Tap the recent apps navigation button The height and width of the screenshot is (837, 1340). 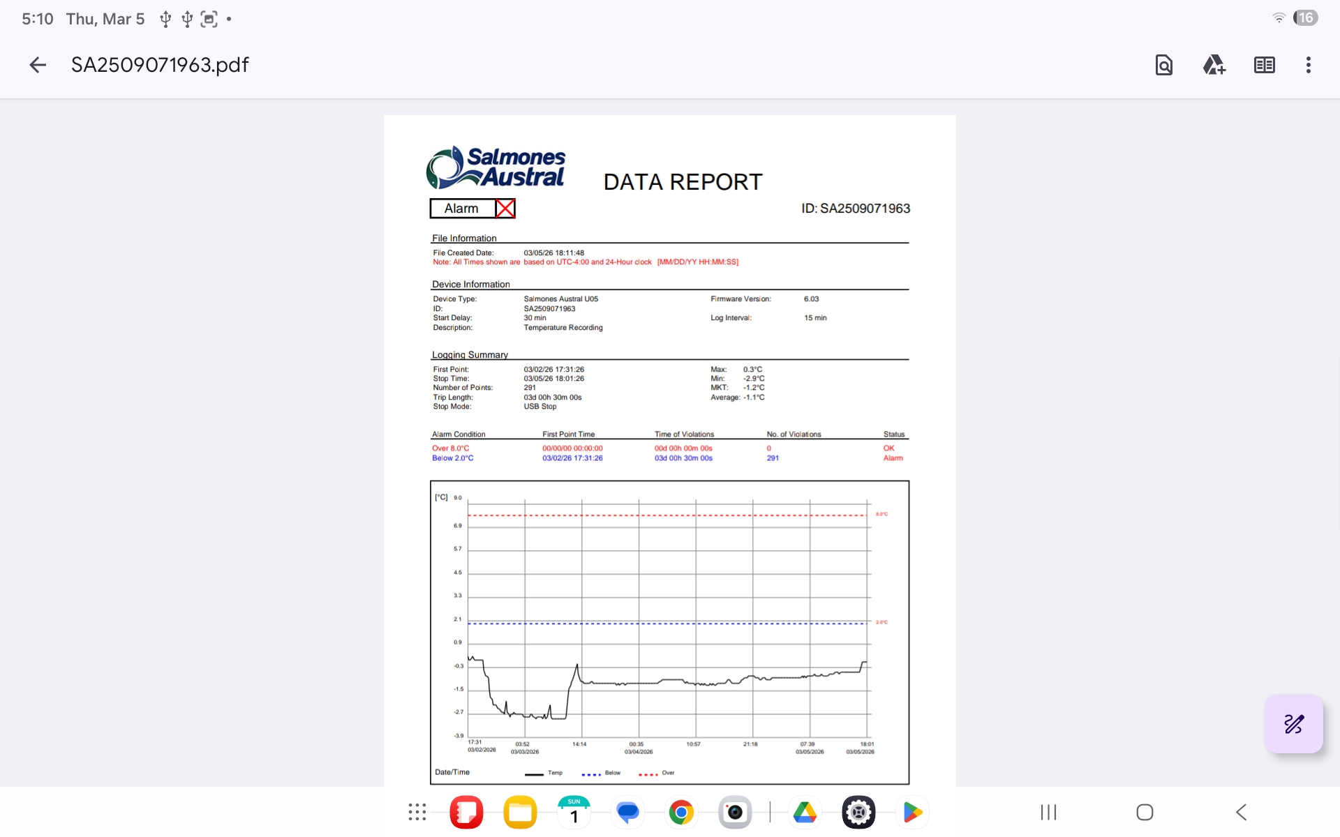[1048, 812]
